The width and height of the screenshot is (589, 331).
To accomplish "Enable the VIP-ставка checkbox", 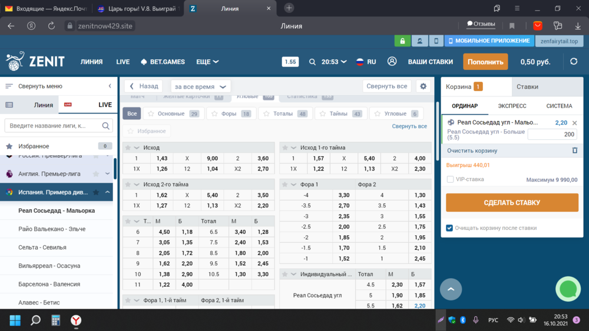I will [450, 179].
